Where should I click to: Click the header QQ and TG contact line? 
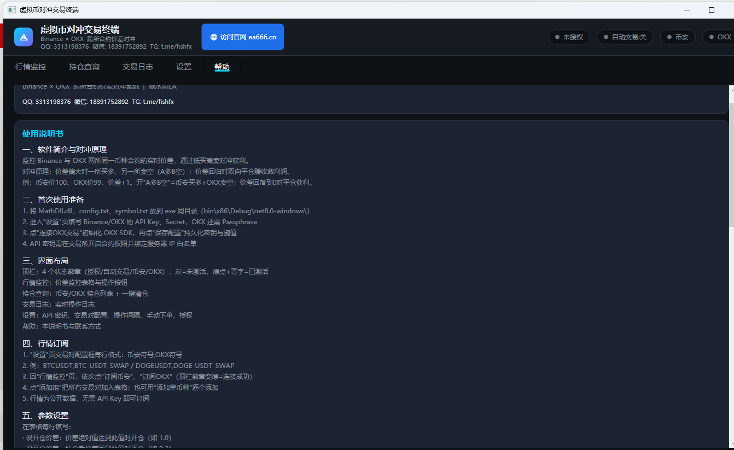[116, 46]
